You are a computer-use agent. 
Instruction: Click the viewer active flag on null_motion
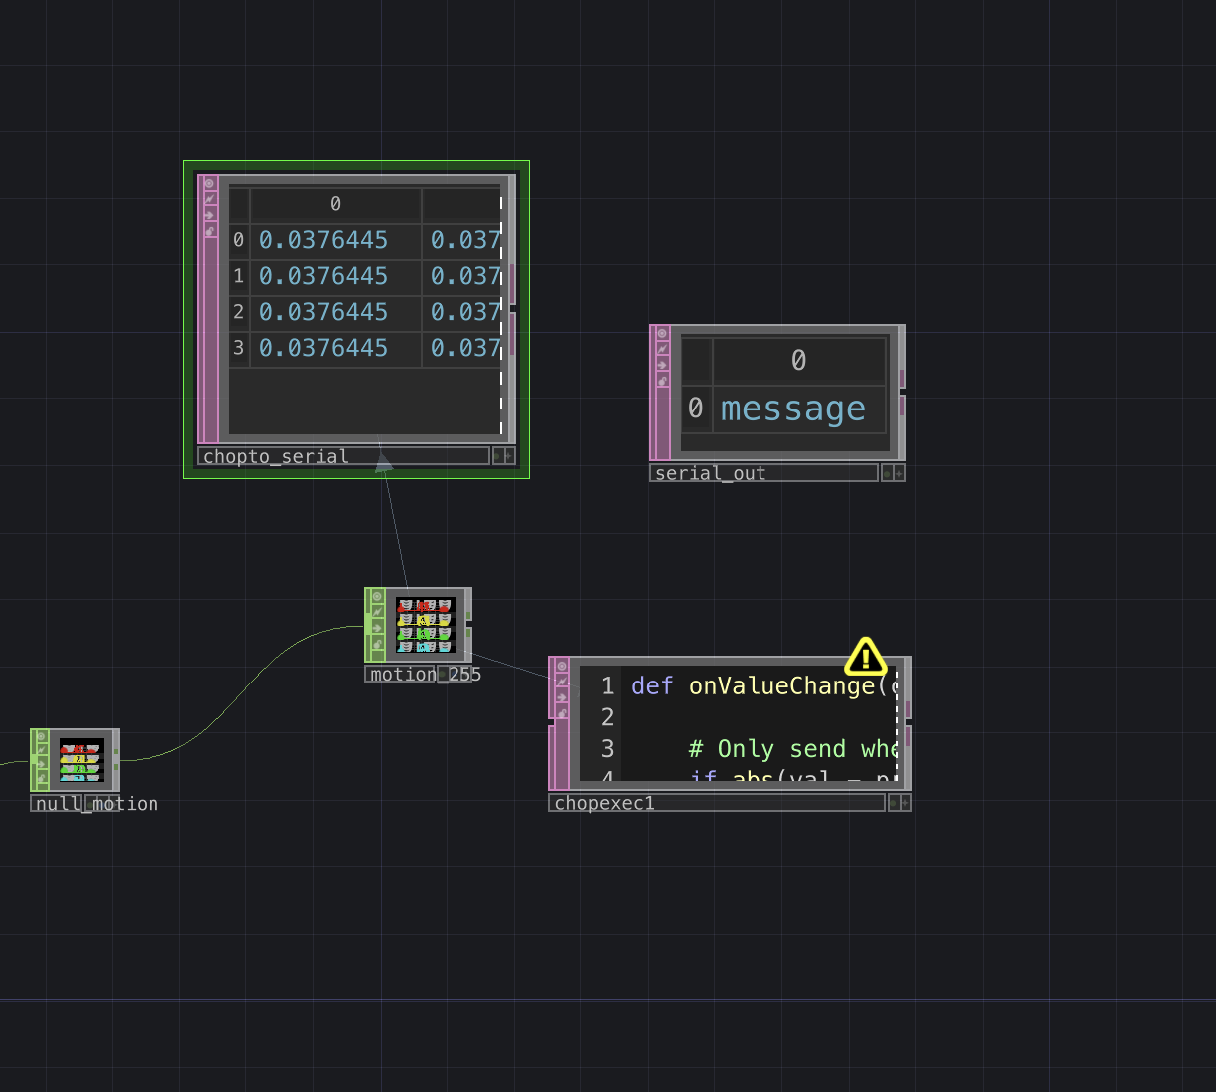(40, 735)
